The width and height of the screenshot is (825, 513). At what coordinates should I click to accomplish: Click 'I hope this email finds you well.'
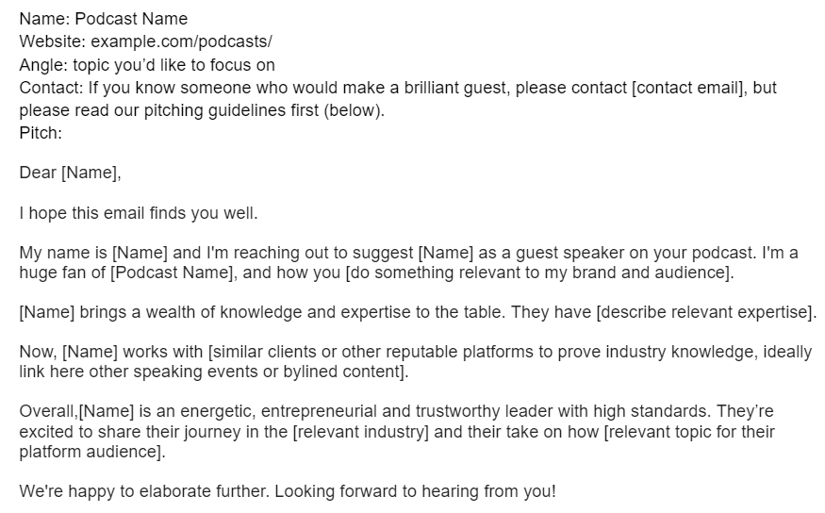pyautogui.click(x=139, y=213)
